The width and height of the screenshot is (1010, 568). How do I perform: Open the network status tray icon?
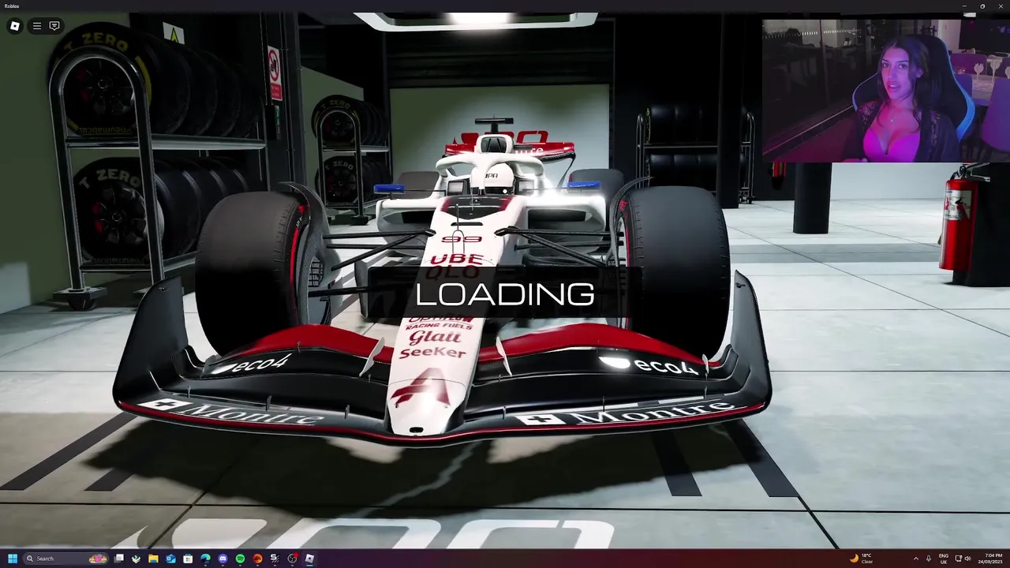(x=958, y=559)
